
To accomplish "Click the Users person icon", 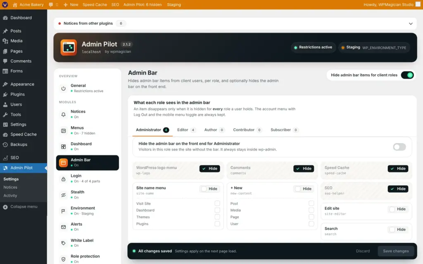I will click(5, 104).
